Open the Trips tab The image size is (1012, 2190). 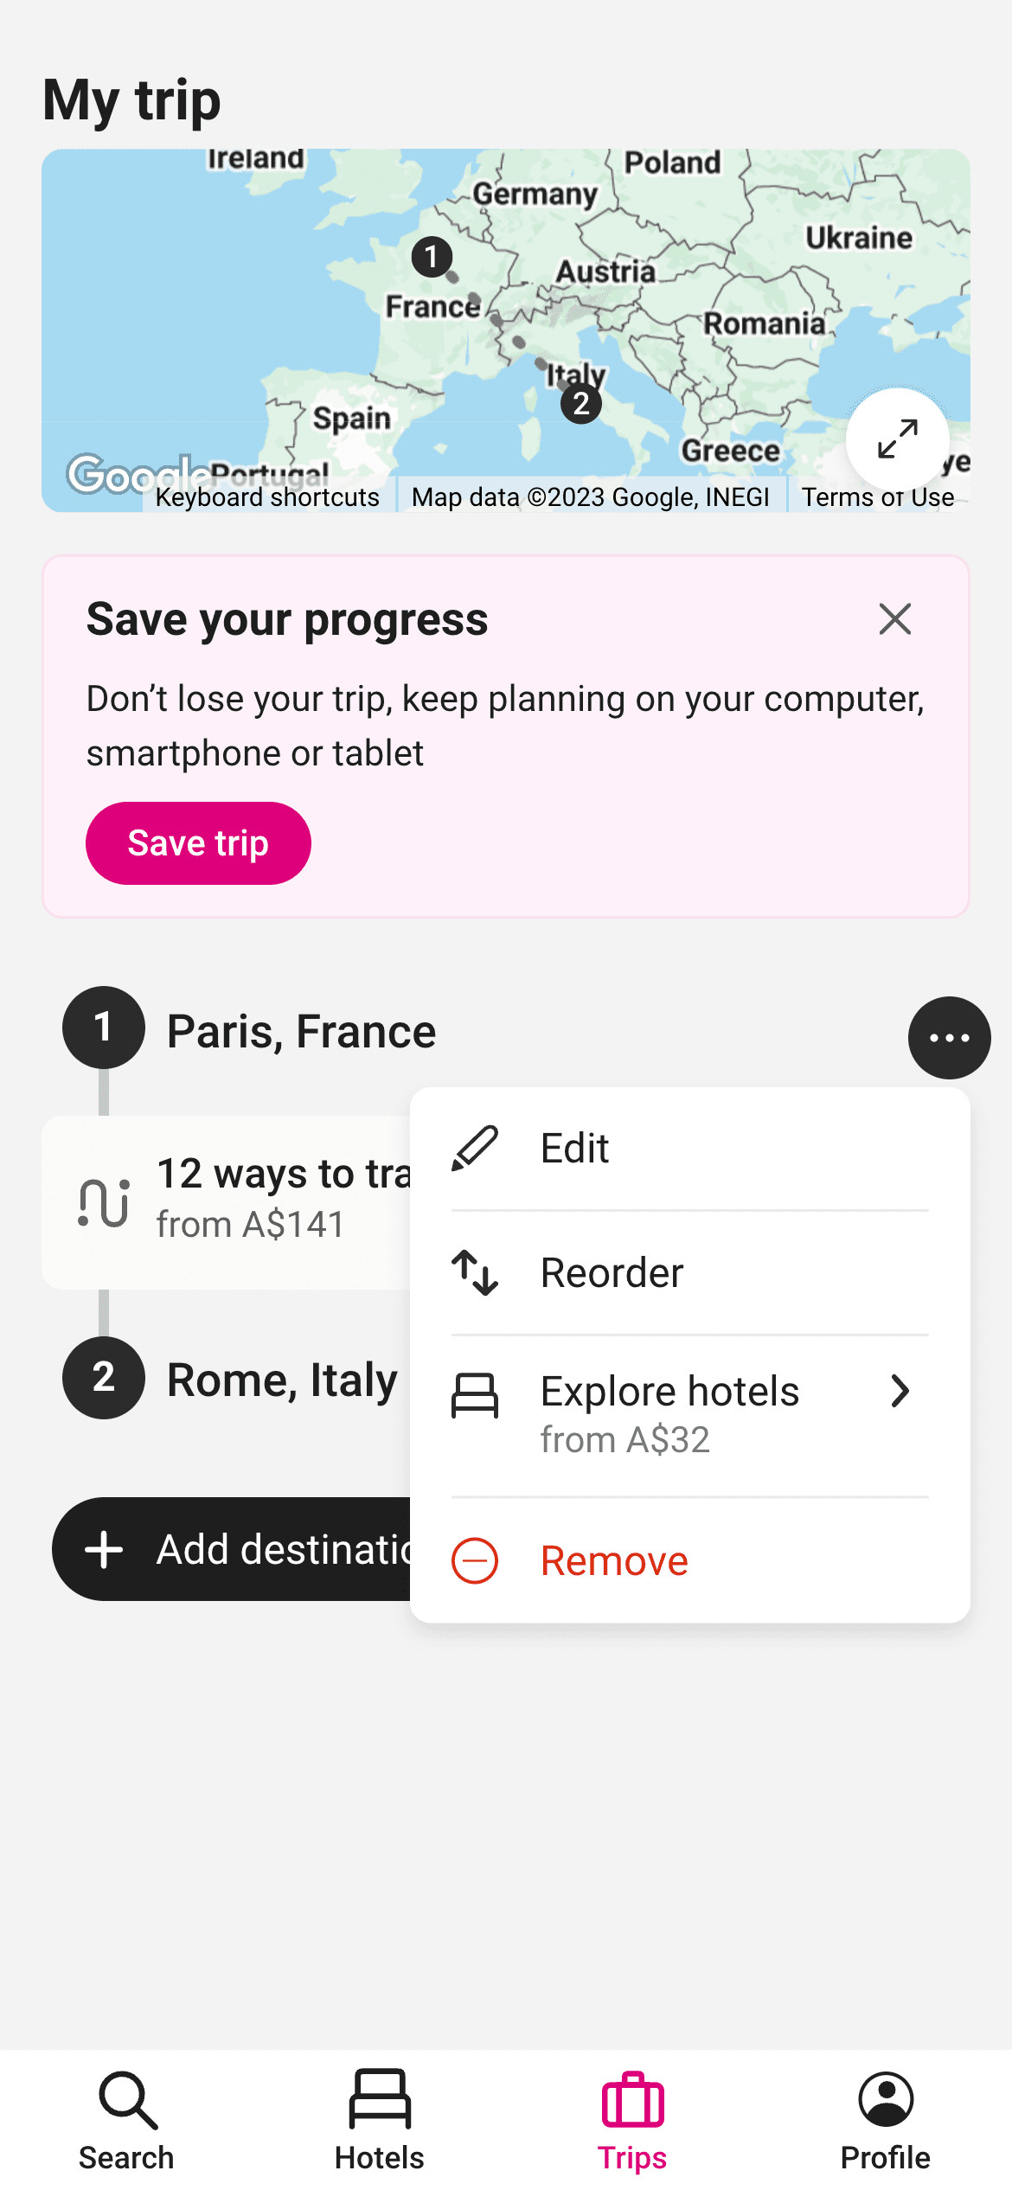click(632, 2121)
